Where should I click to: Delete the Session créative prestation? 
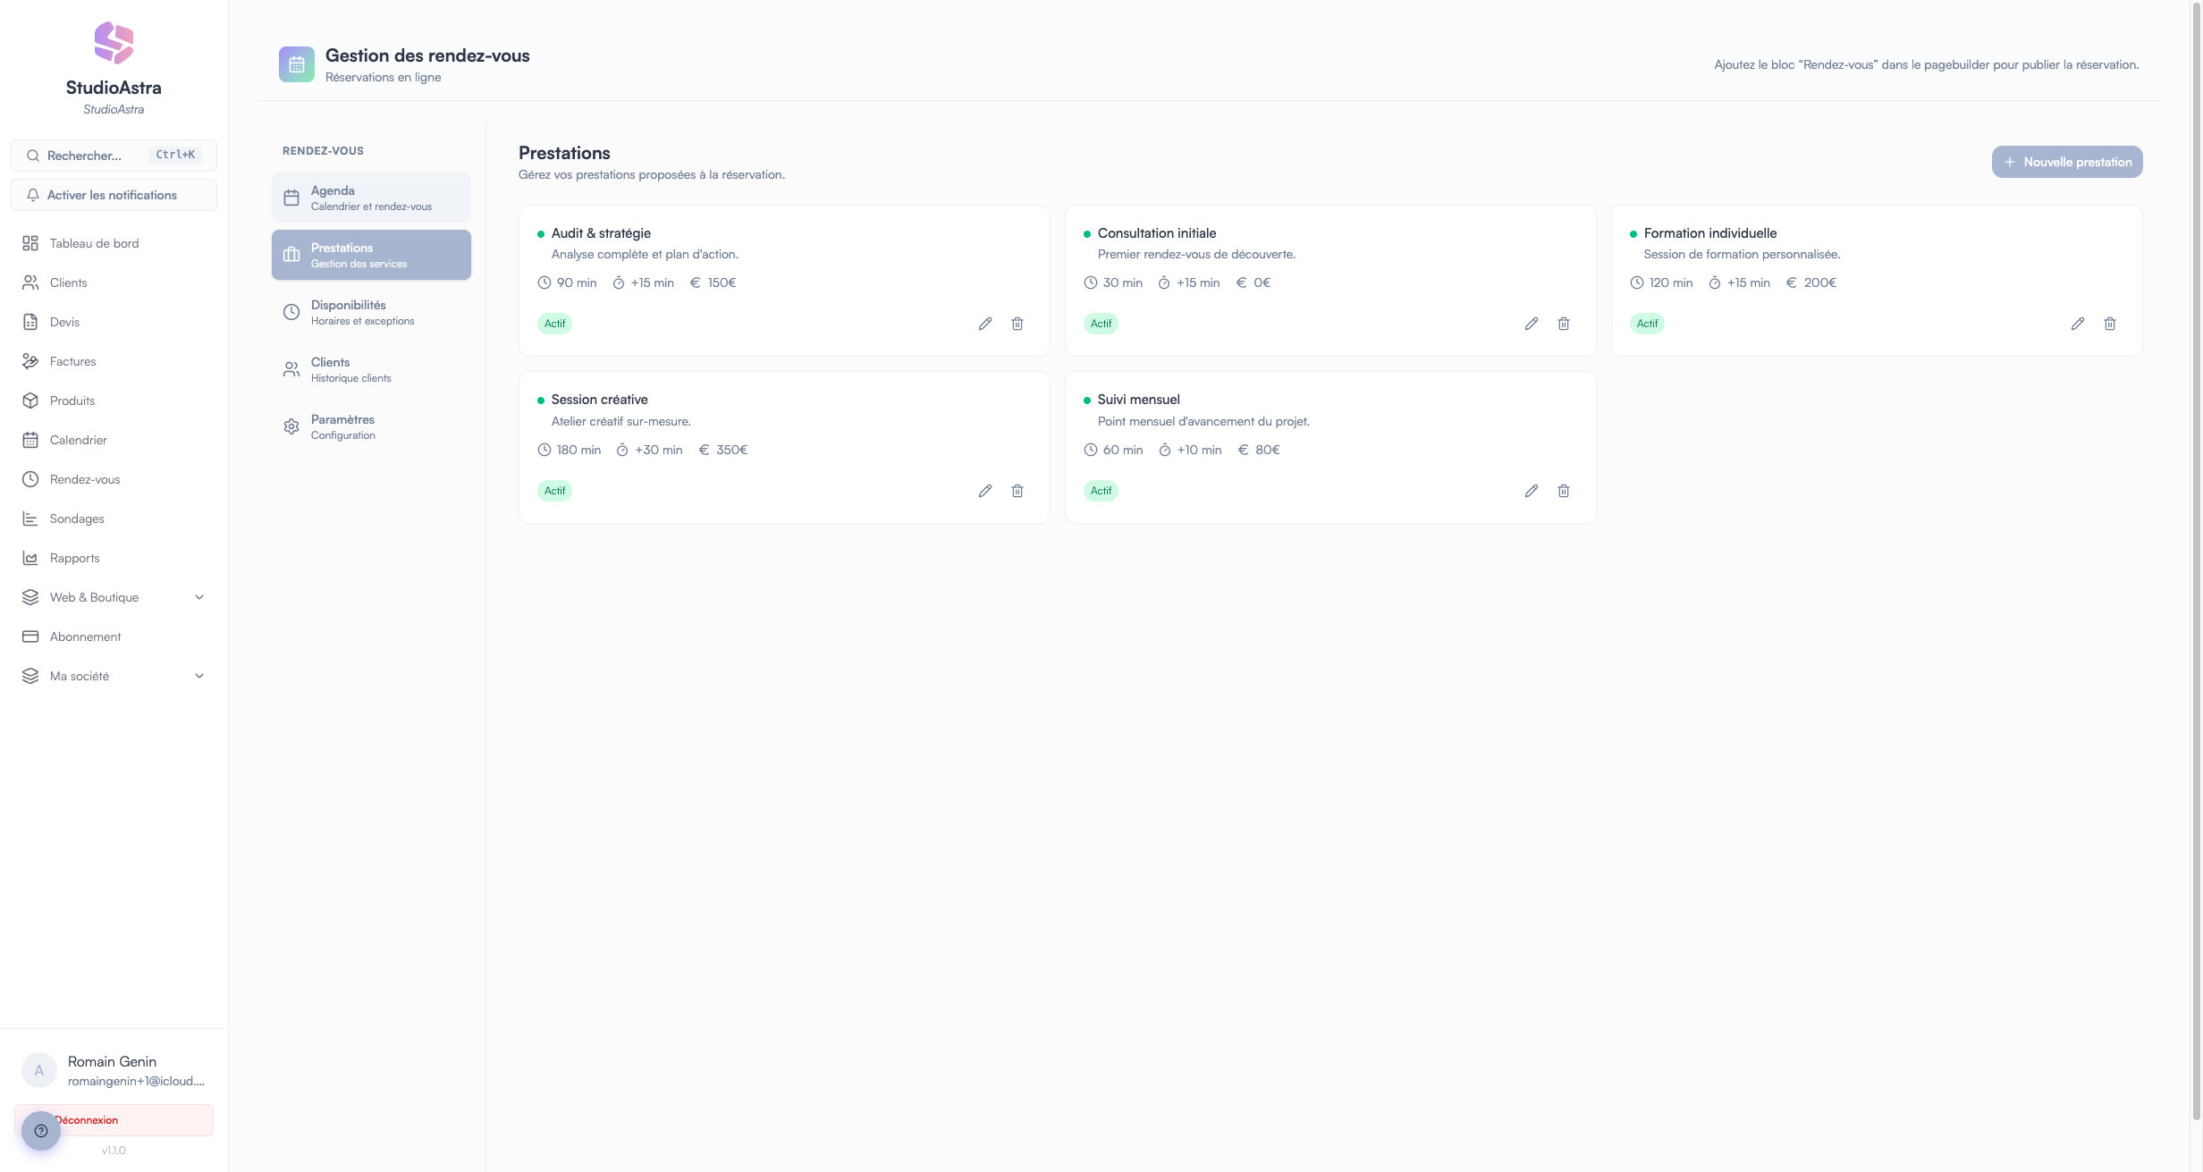(1017, 491)
